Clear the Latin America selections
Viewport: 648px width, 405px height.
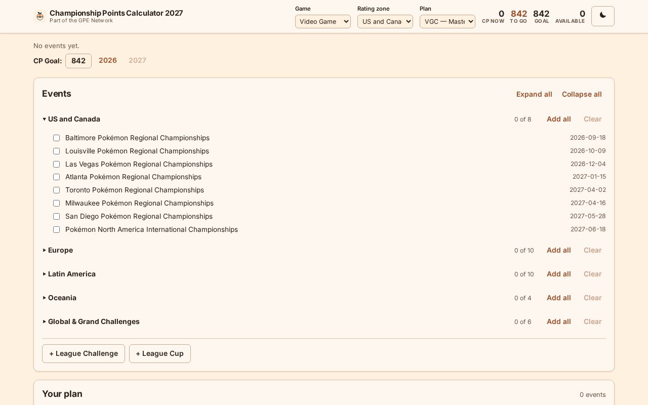[592, 274]
